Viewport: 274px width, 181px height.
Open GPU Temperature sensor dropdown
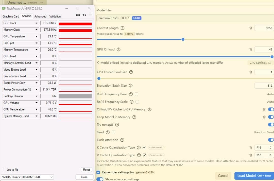[37, 36]
